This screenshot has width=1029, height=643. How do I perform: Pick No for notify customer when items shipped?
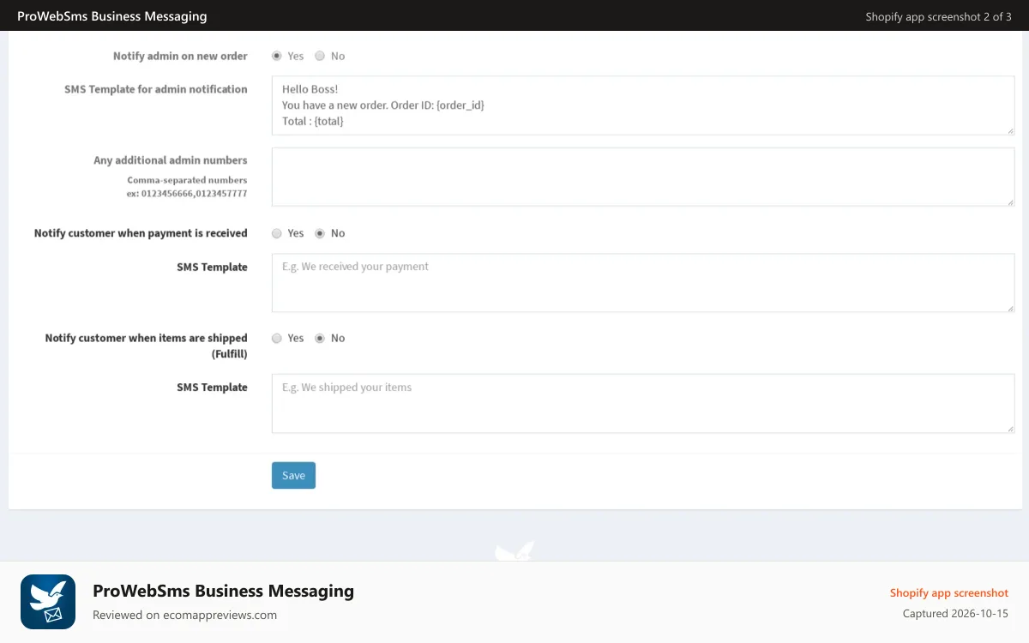pos(320,339)
